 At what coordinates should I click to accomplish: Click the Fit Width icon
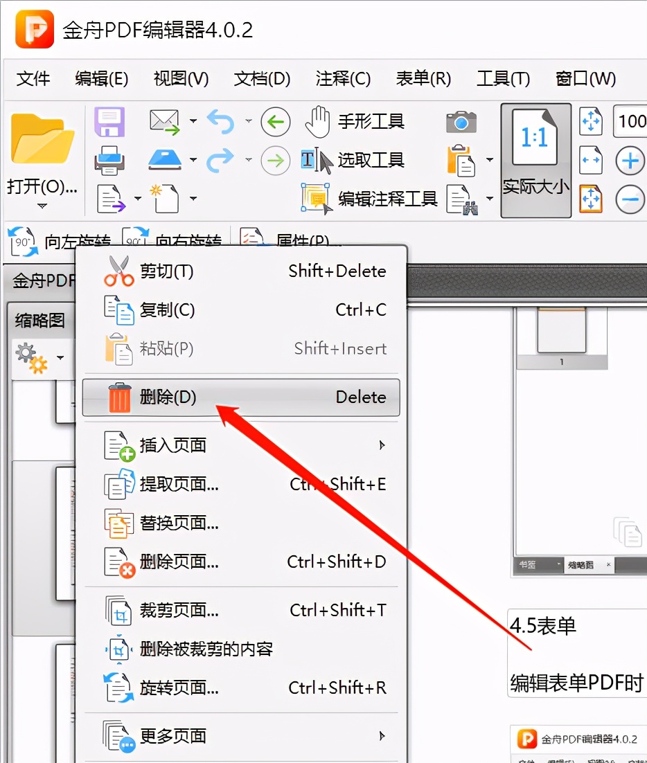(x=591, y=160)
